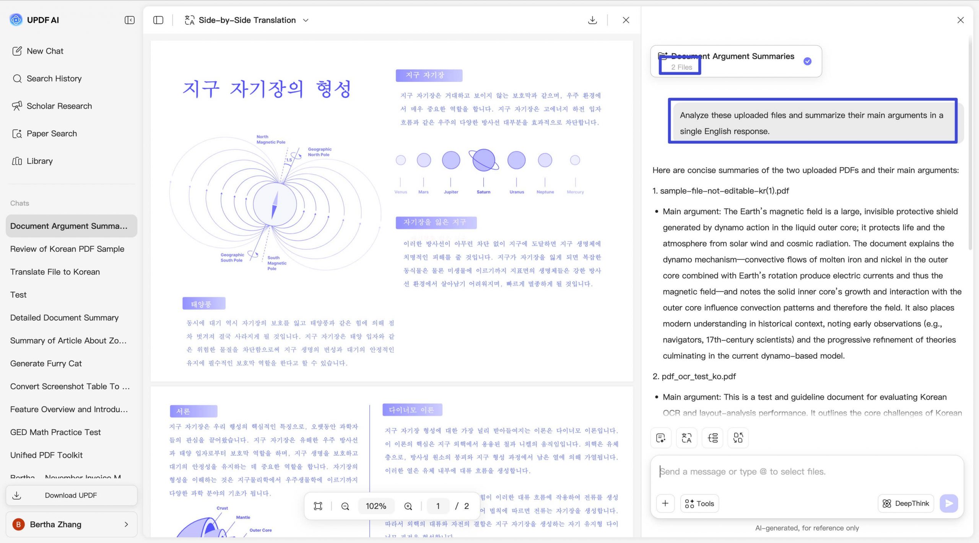
Task: Click the send message arrow button
Action: [949, 504]
